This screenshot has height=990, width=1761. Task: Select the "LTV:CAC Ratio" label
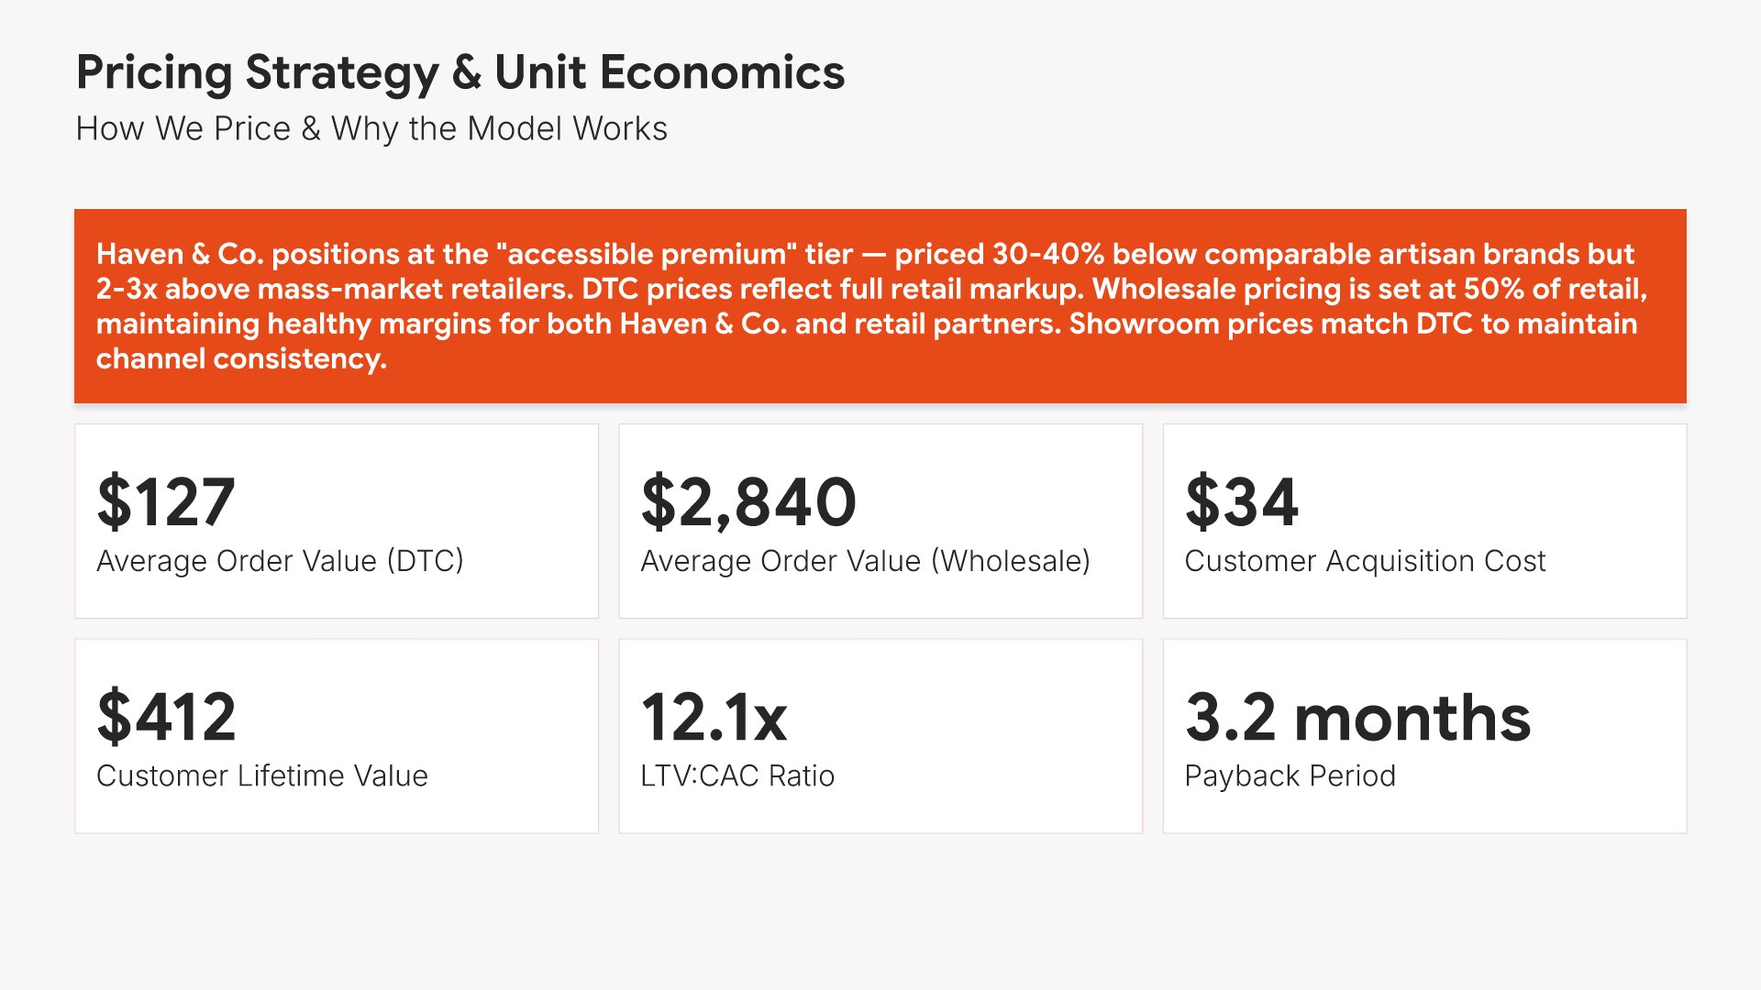tap(737, 775)
